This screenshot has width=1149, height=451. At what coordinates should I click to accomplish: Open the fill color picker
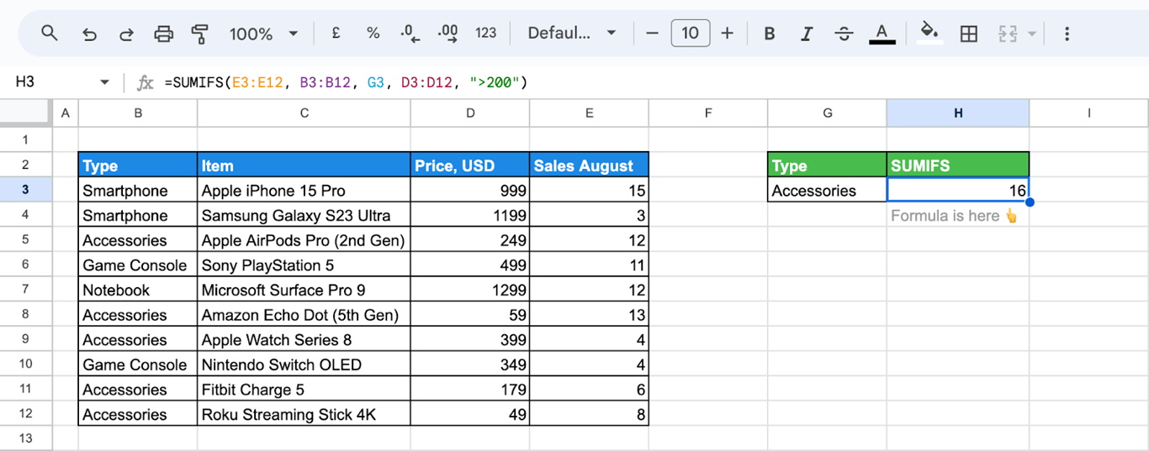929,34
